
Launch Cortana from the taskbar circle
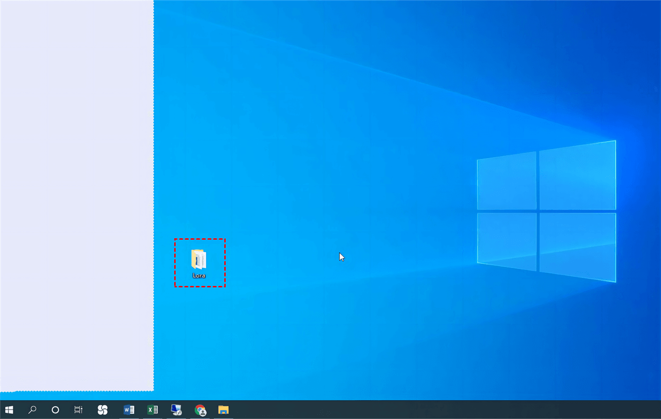55,410
